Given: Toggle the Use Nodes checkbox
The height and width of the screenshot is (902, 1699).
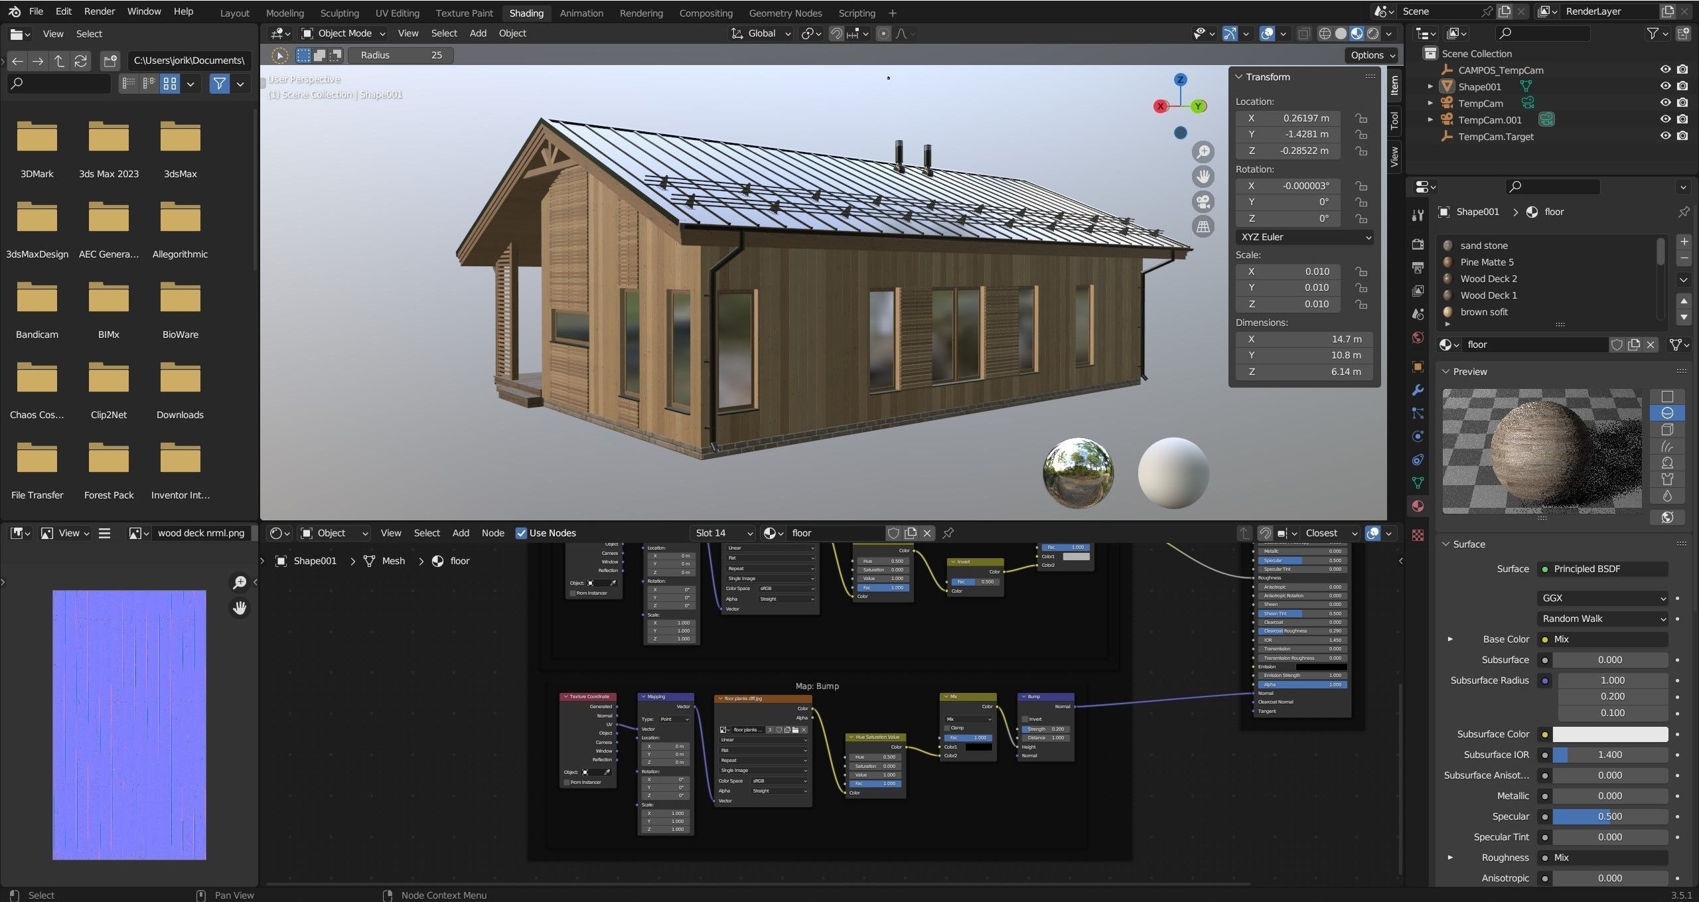Looking at the screenshot, I should pyautogui.click(x=521, y=533).
